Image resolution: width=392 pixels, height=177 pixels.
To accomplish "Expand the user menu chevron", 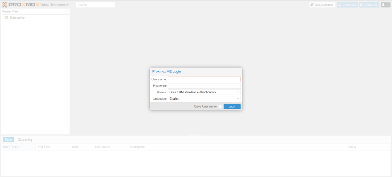I will (x=388, y=5).
